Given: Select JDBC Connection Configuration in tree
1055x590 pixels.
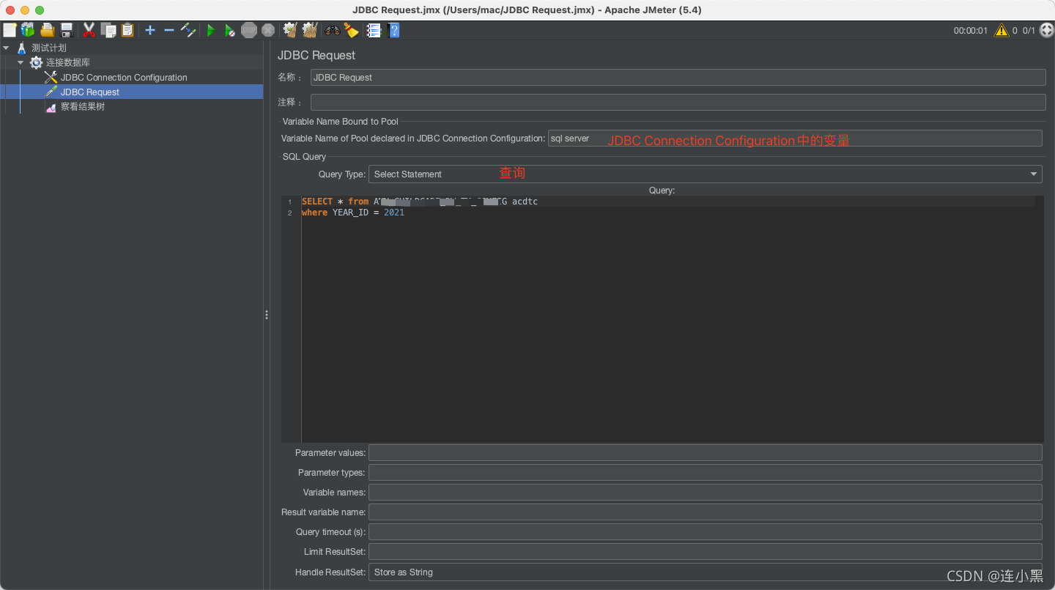Looking at the screenshot, I should click(x=124, y=77).
